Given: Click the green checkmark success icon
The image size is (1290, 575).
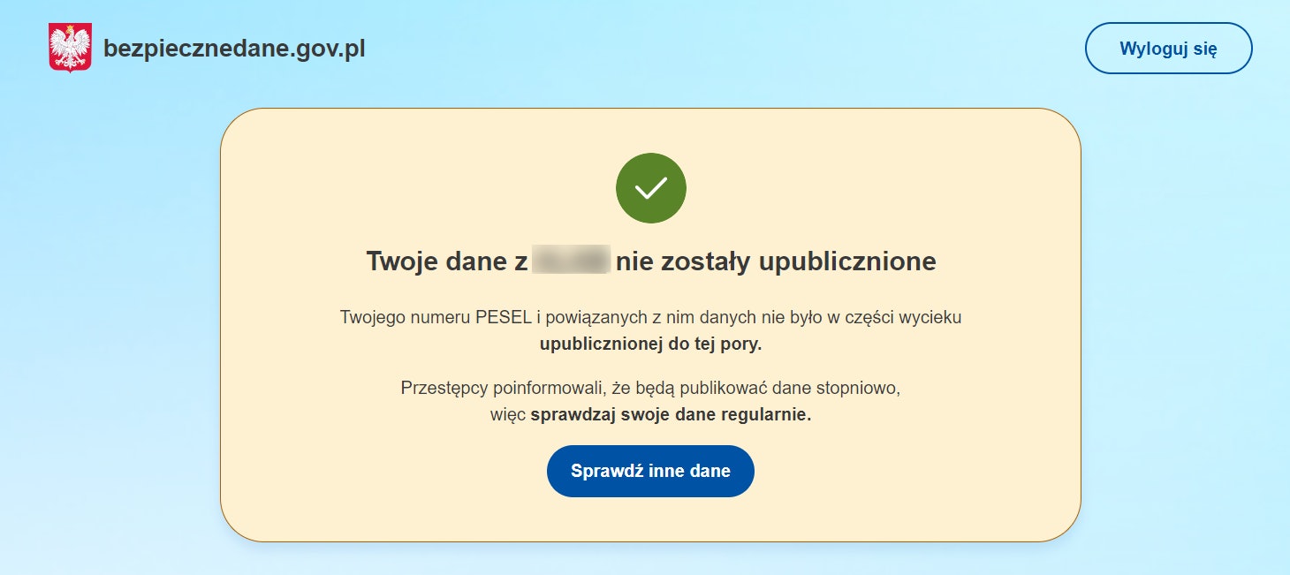Looking at the screenshot, I should (650, 188).
